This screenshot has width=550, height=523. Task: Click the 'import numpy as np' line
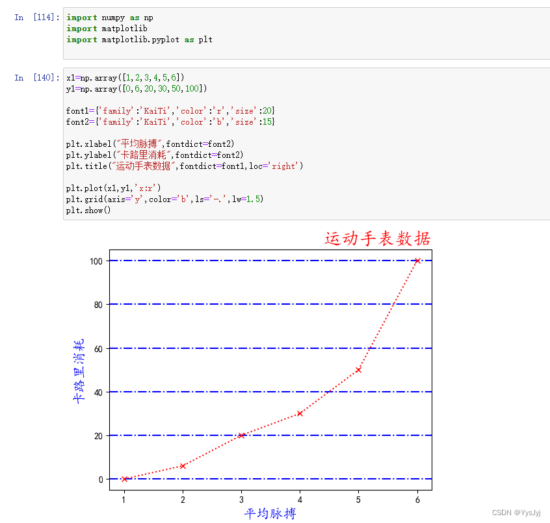[110, 18]
